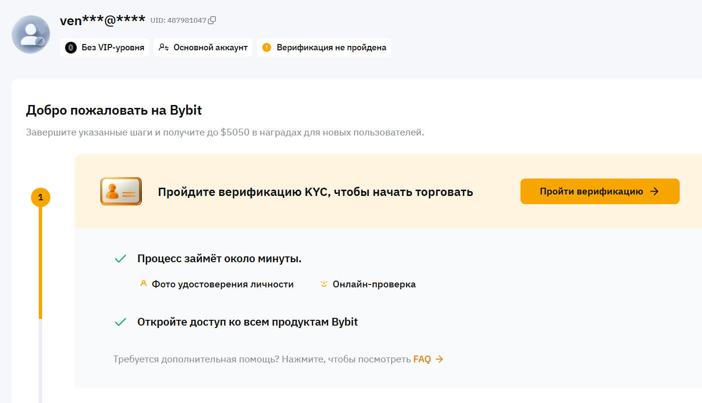Open the FAQ link
This screenshot has width=702, height=403.
[x=422, y=359]
